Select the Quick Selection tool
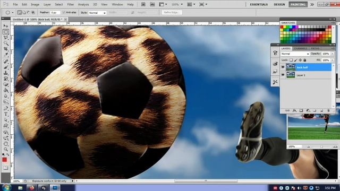Viewport: 340px width, 191px height. [x=6, y=44]
